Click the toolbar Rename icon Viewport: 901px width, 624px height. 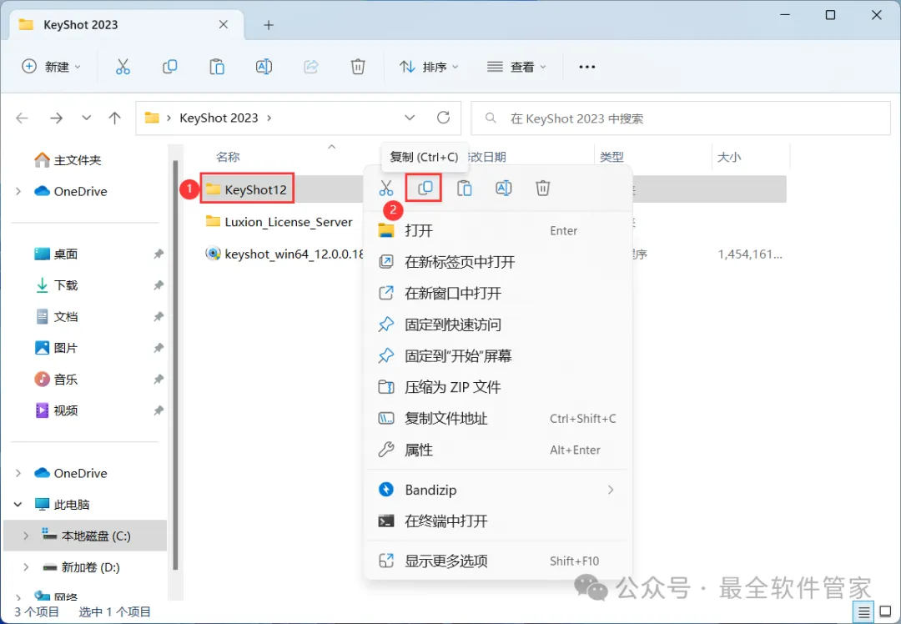[264, 67]
